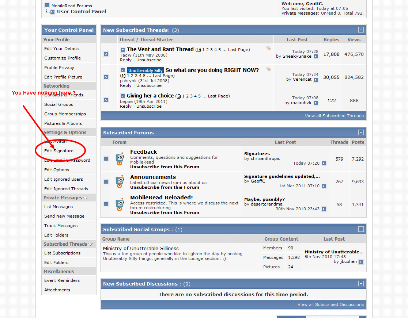The height and width of the screenshot is (318, 408).
Task: Open Edit Ignored Users menu item
Action: (x=64, y=179)
